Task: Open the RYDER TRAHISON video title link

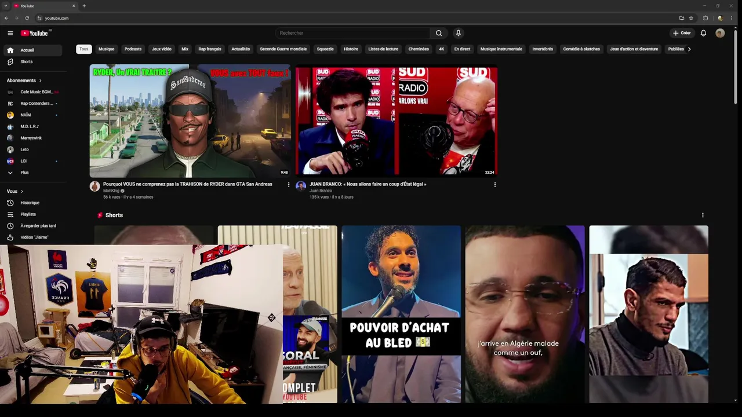Action: coord(188,184)
